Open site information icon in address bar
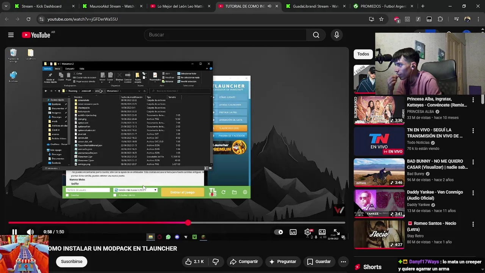Image resolution: width=485 pixels, height=273 pixels. [x=41, y=19]
